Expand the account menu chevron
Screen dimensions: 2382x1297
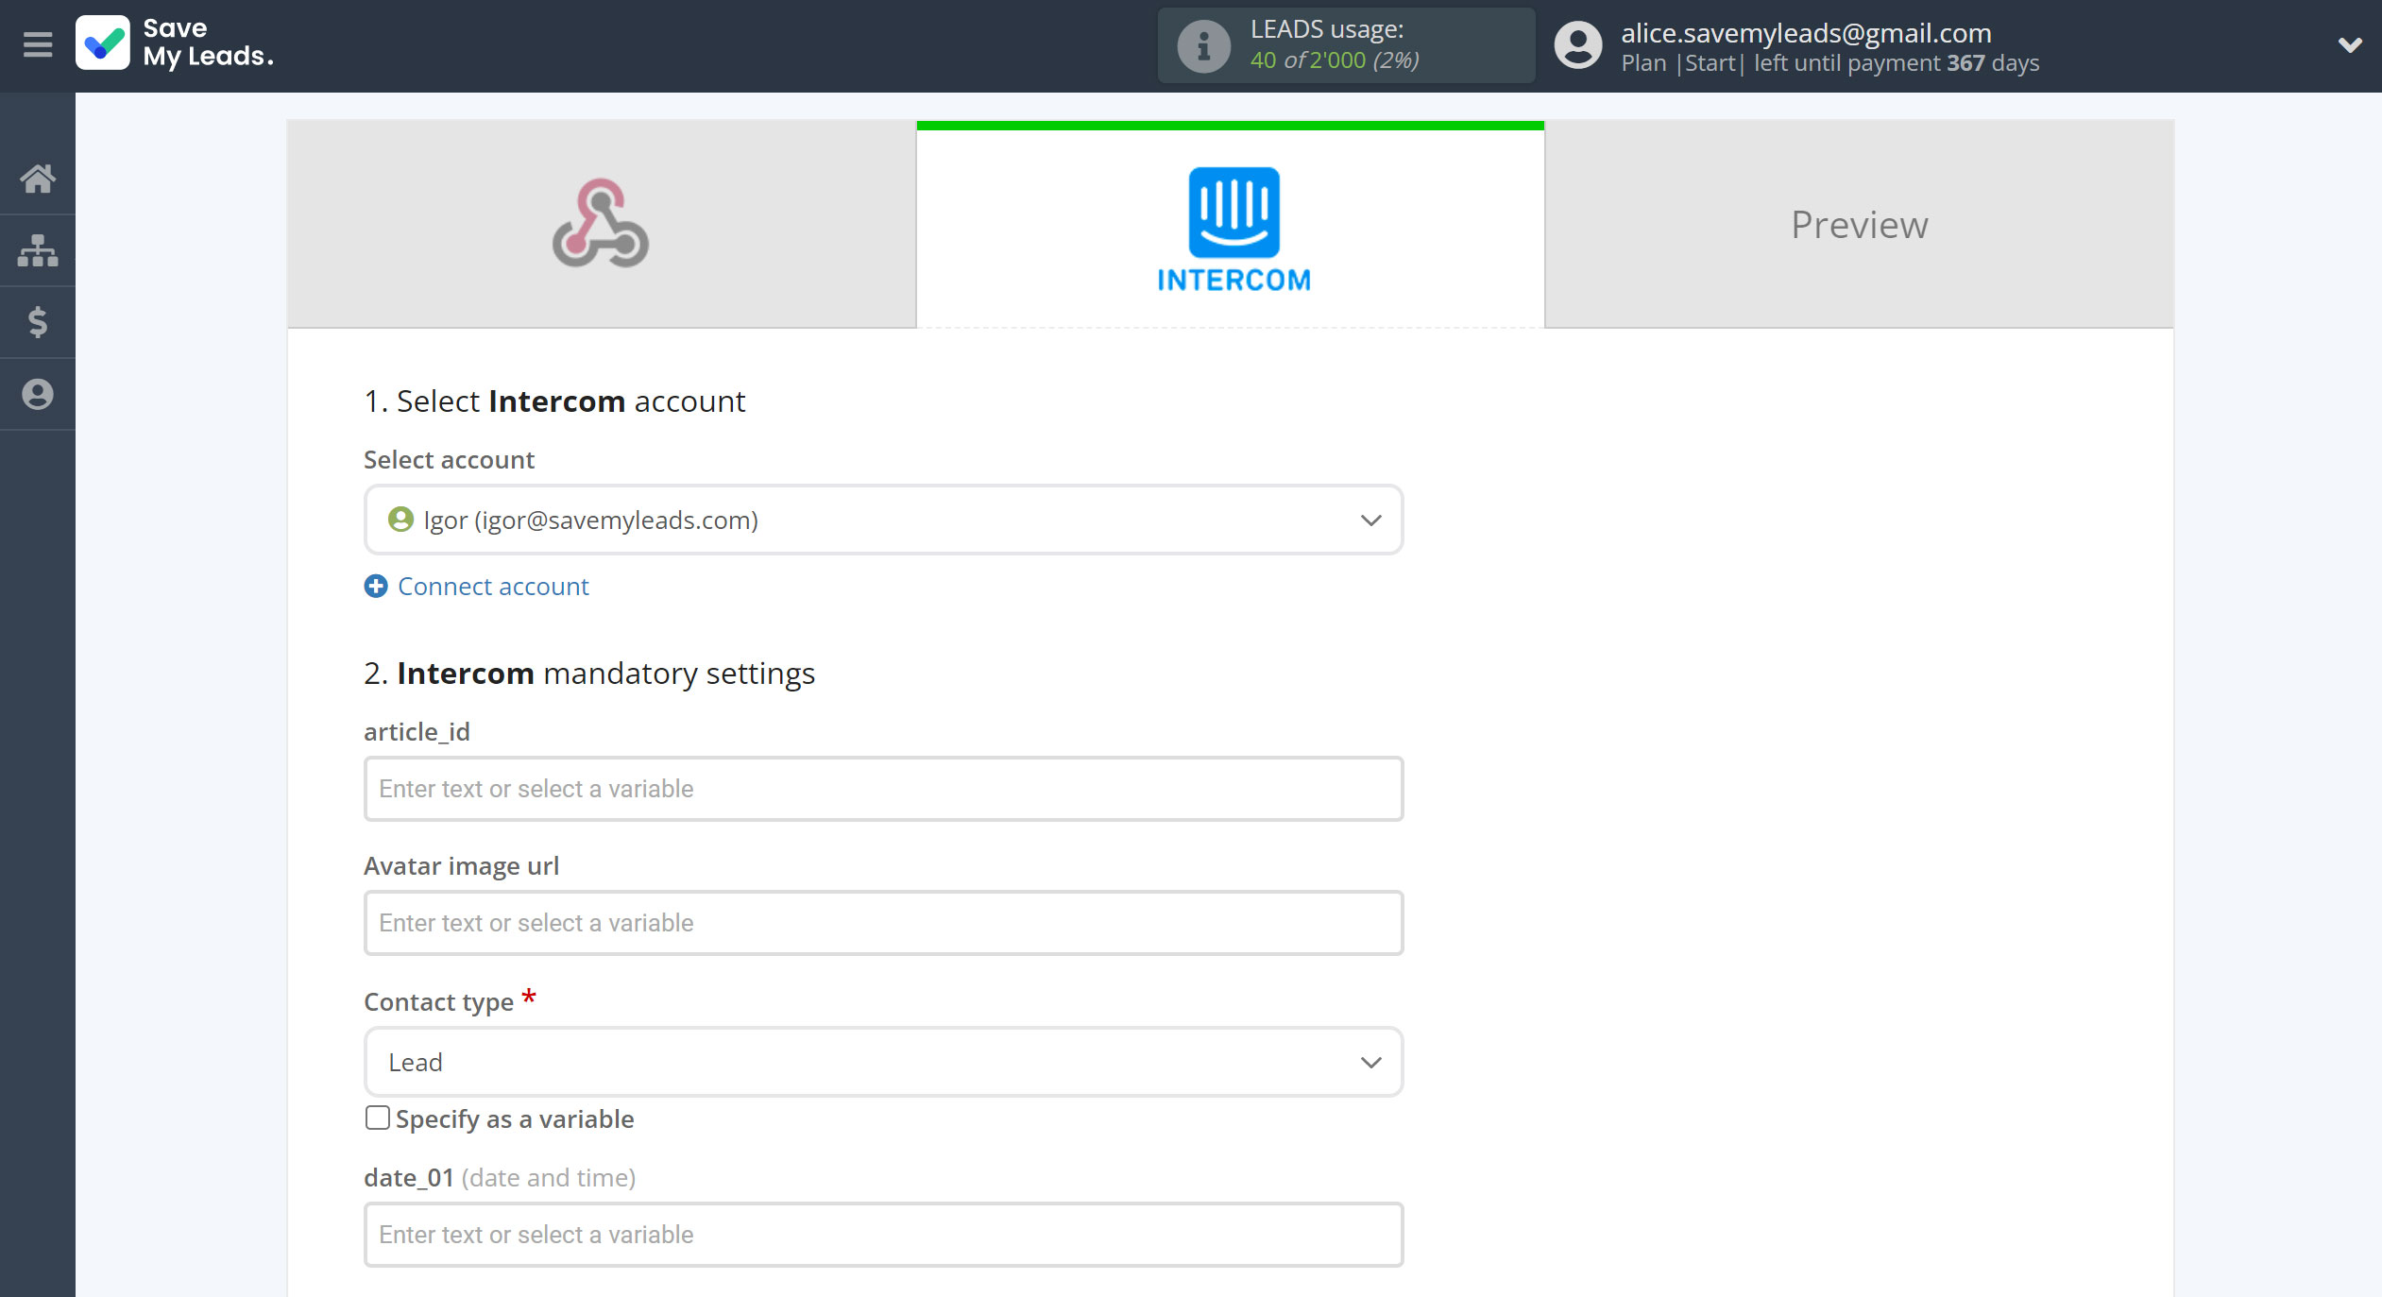coord(2349,44)
